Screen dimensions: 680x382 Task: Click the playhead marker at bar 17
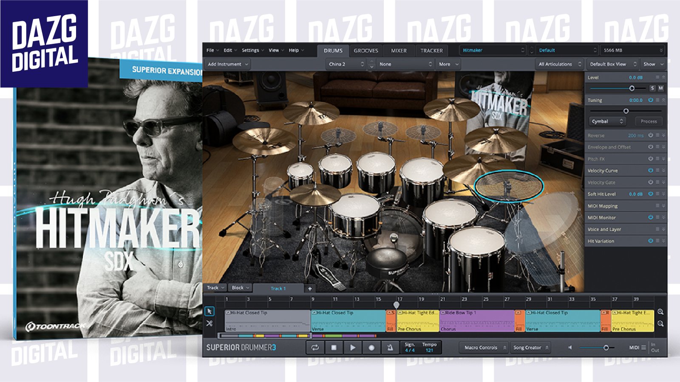[x=396, y=304]
